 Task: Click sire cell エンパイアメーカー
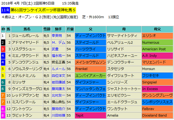coord(90,76)
